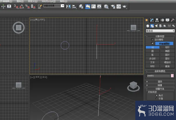Click the 多边形 shape button
Image resolution: width=176 pixels, height=120 pixels.
coord(152,59)
